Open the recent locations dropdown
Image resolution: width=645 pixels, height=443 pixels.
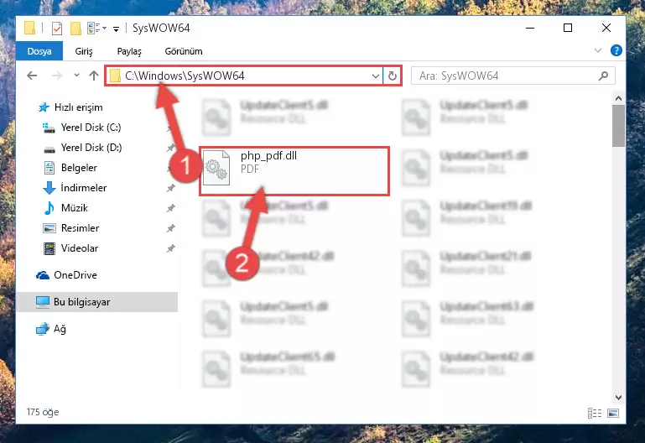(x=76, y=76)
